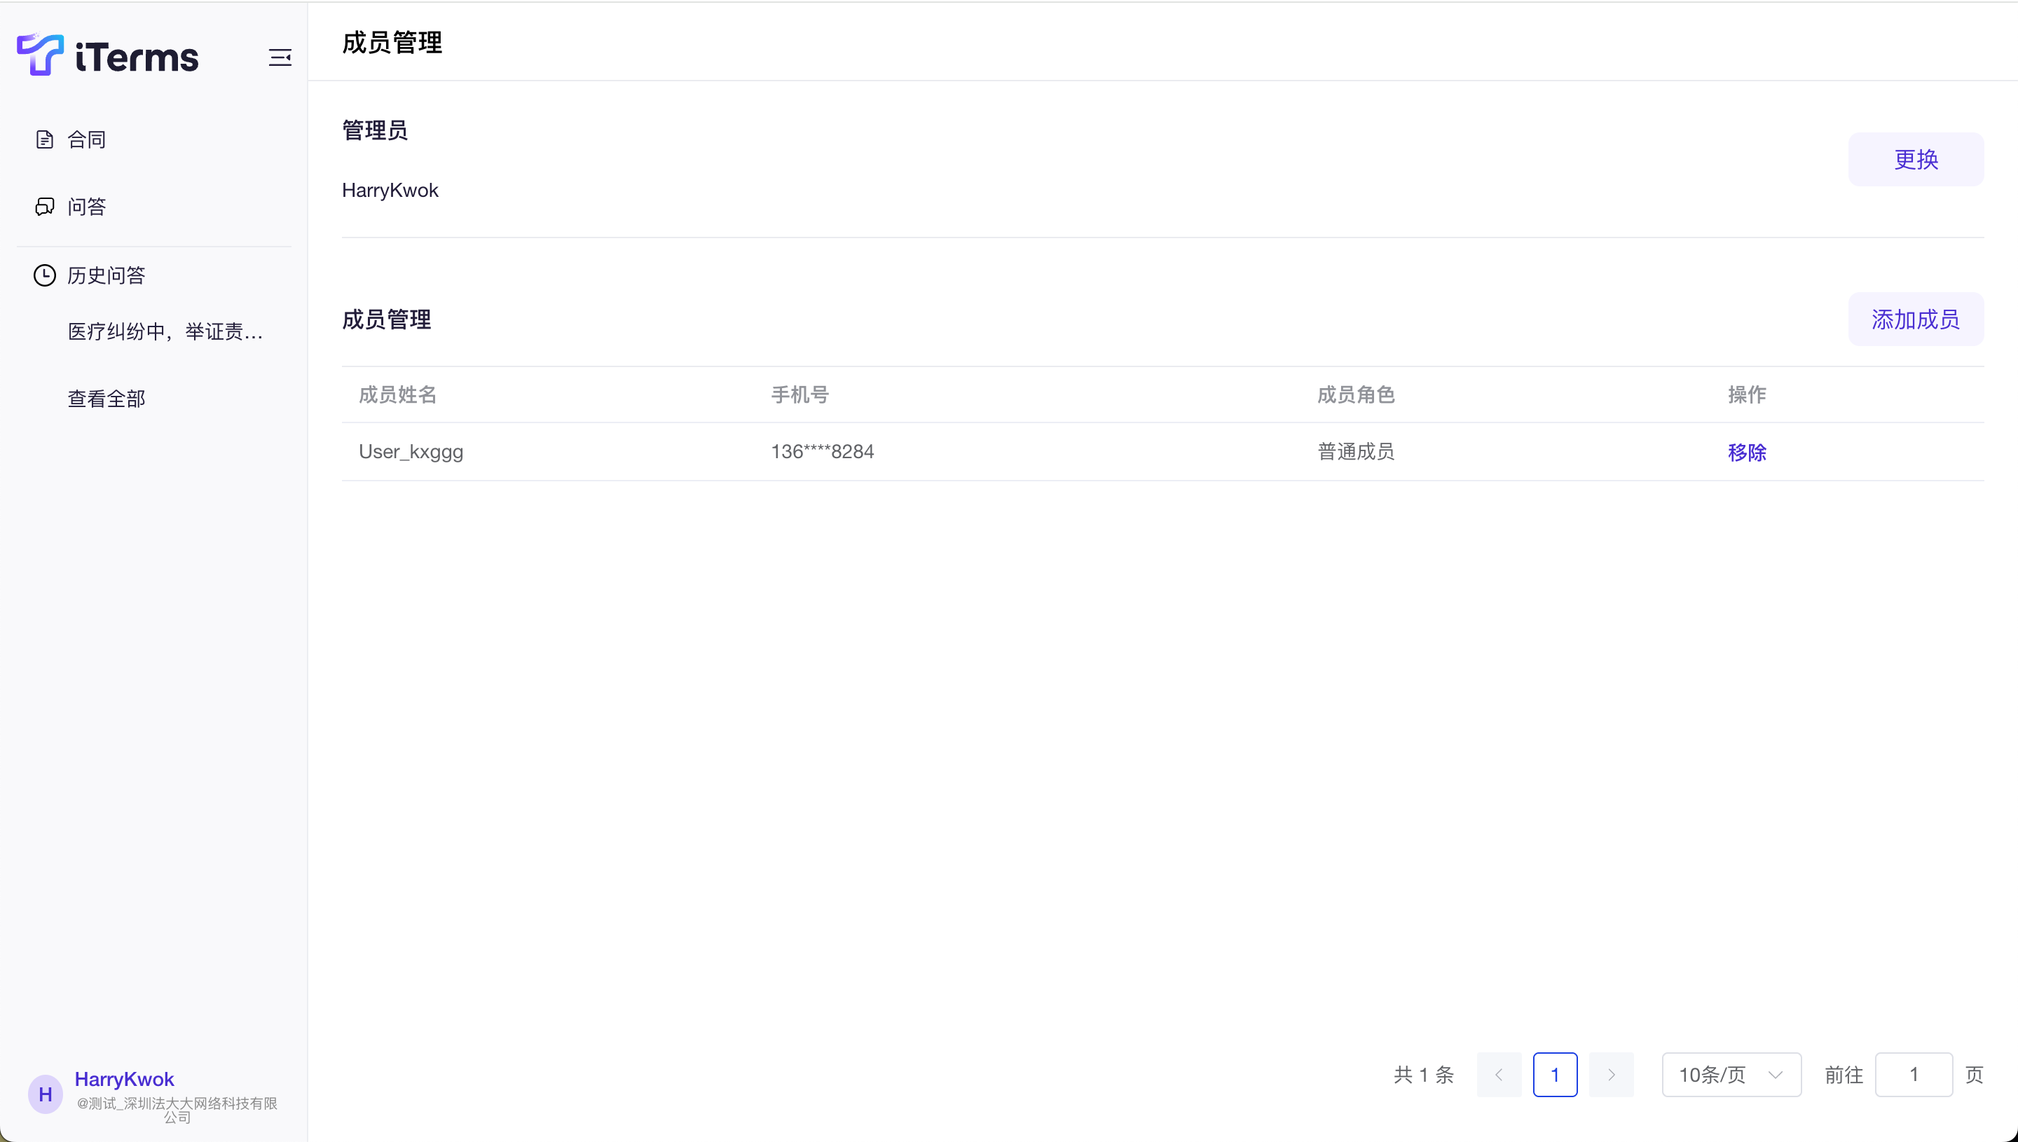Click the contract document icon
2018x1142 pixels.
tap(45, 139)
